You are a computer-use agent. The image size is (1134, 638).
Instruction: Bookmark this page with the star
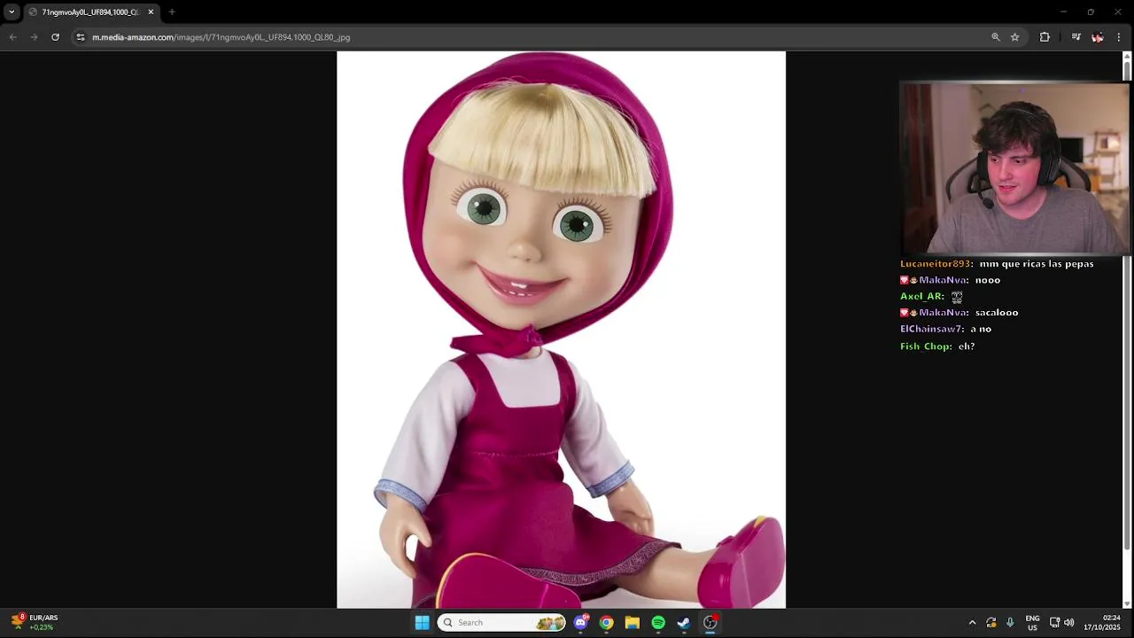[x=1015, y=37]
